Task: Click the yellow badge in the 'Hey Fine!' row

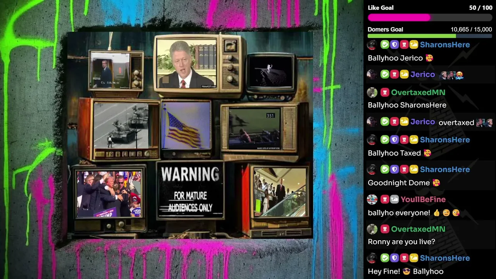Action: pos(414,258)
